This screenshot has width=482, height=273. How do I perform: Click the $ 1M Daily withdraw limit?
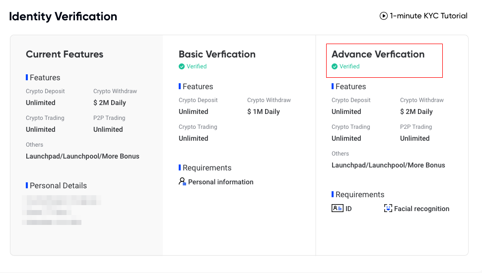[263, 111]
